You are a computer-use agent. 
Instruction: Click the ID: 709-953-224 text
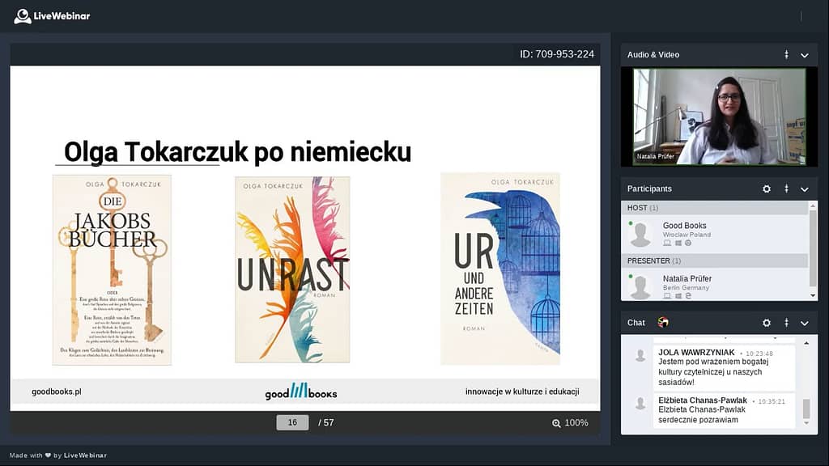point(557,54)
